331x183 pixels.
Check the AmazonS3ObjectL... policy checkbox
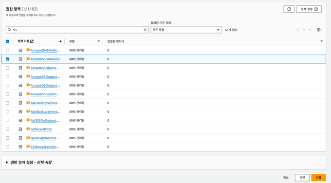click(x=7, y=68)
